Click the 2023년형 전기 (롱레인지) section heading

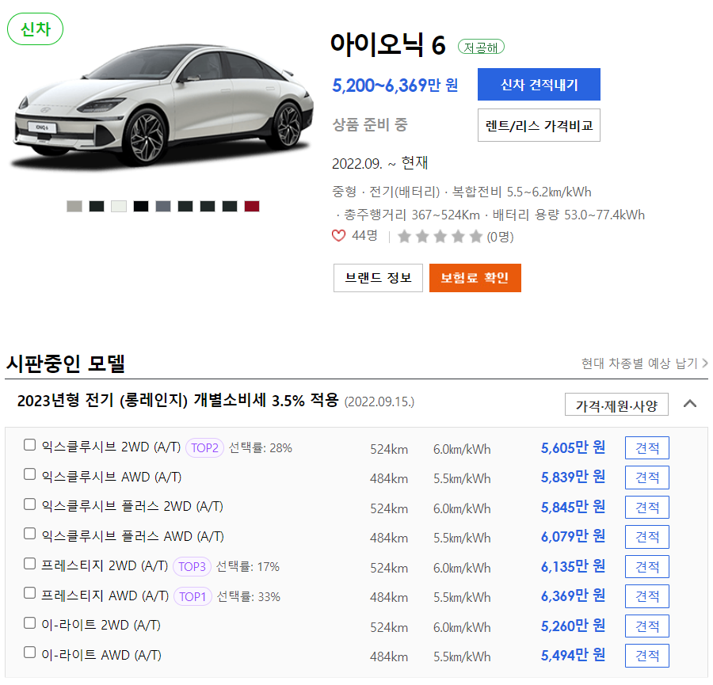pyautogui.click(x=177, y=401)
